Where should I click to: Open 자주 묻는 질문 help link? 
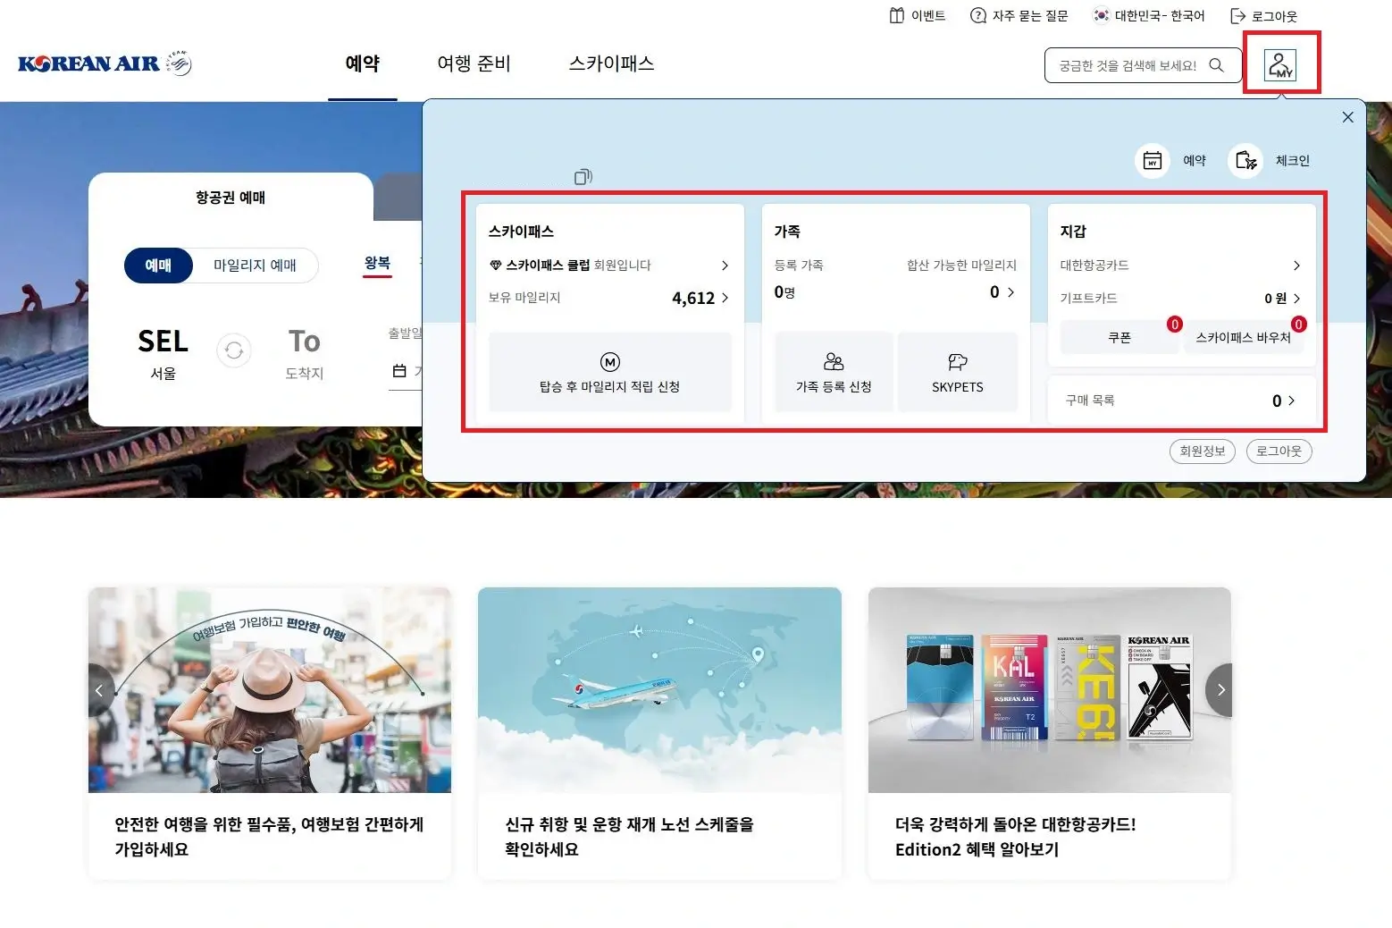point(1019,15)
